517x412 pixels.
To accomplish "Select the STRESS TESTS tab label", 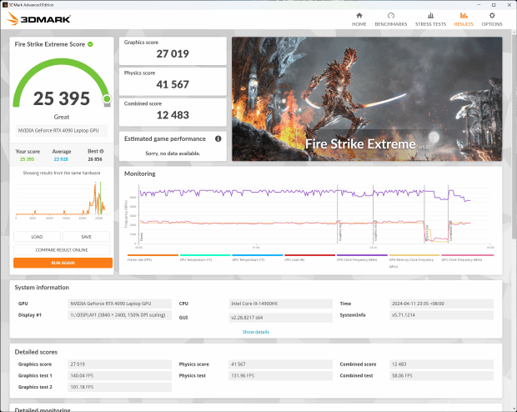I will coord(430,24).
